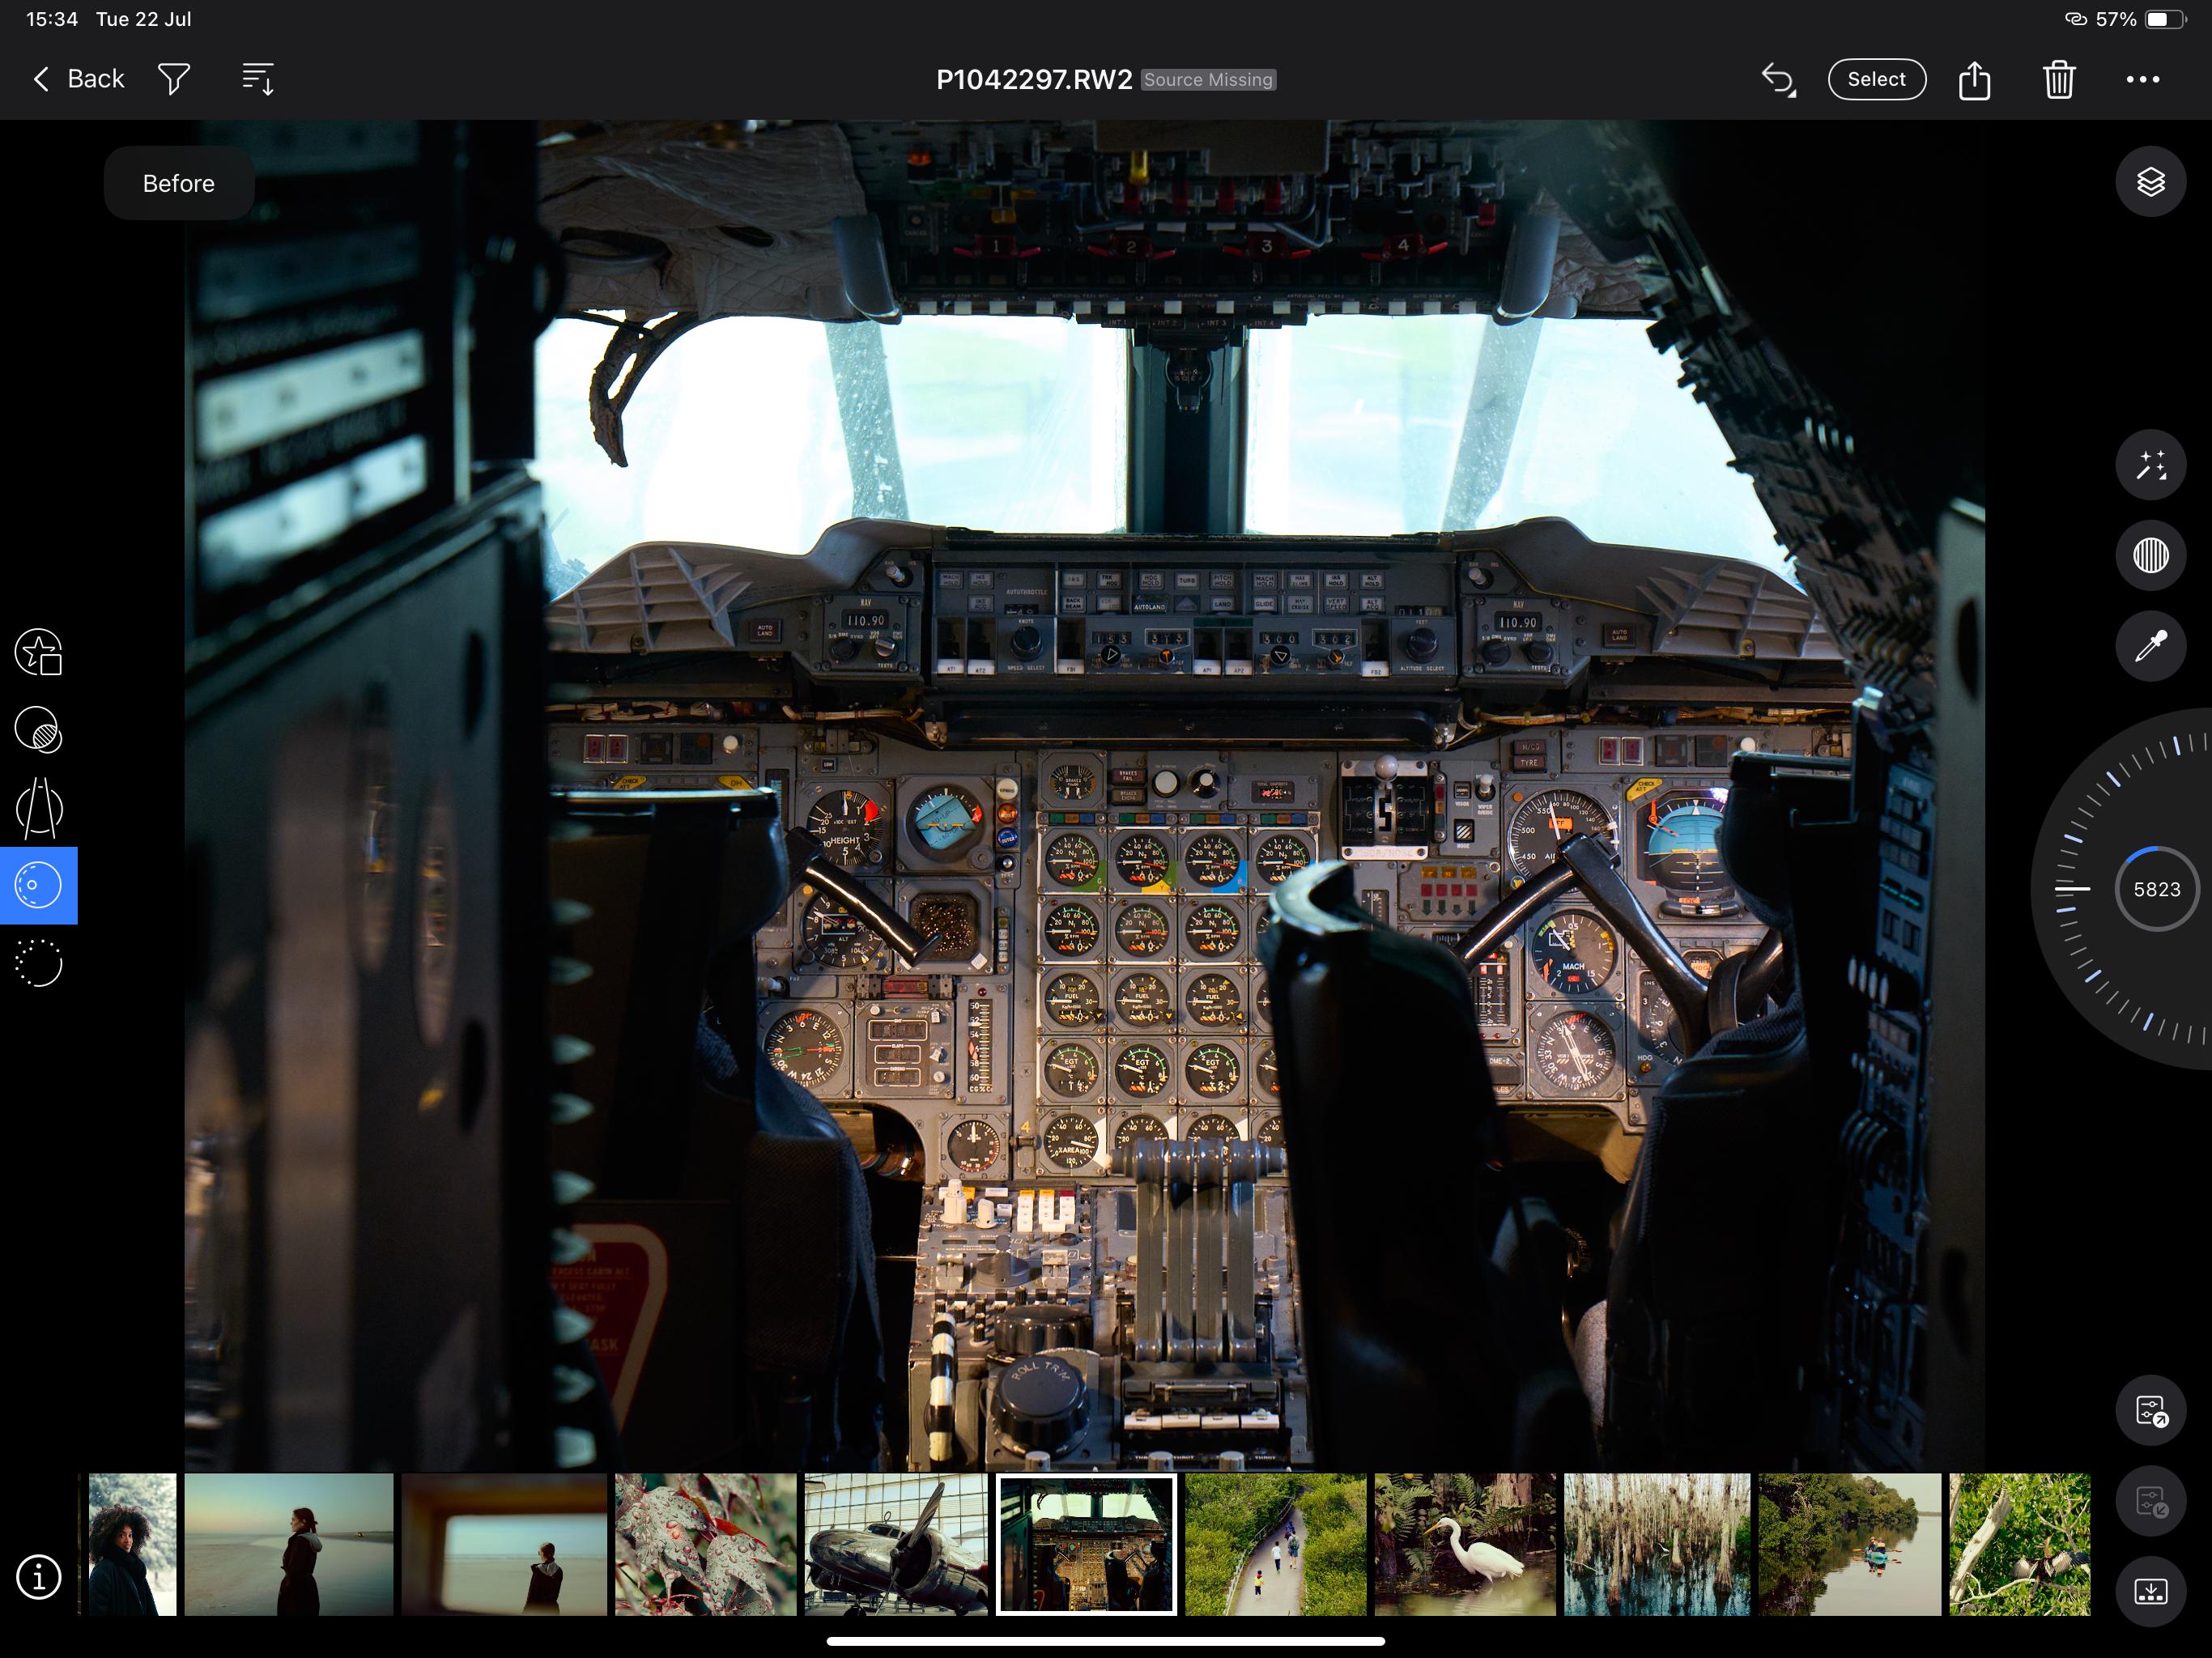Image resolution: width=2212 pixels, height=1658 pixels.
Task: Tap the 5823 temperature dial value
Action: pos(2156,889)
